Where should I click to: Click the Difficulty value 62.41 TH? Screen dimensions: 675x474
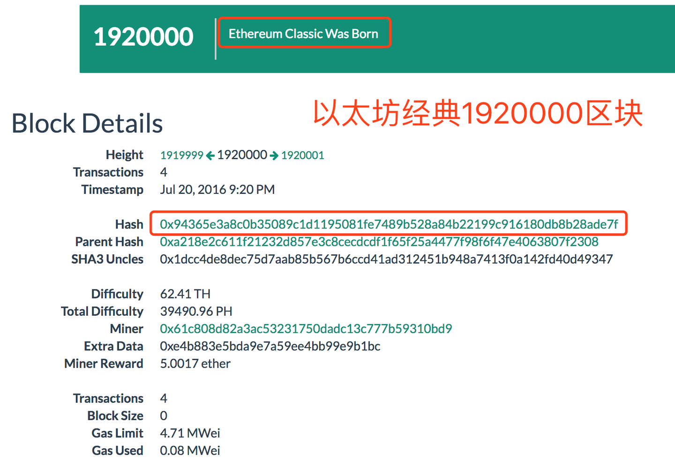point(185,294)
